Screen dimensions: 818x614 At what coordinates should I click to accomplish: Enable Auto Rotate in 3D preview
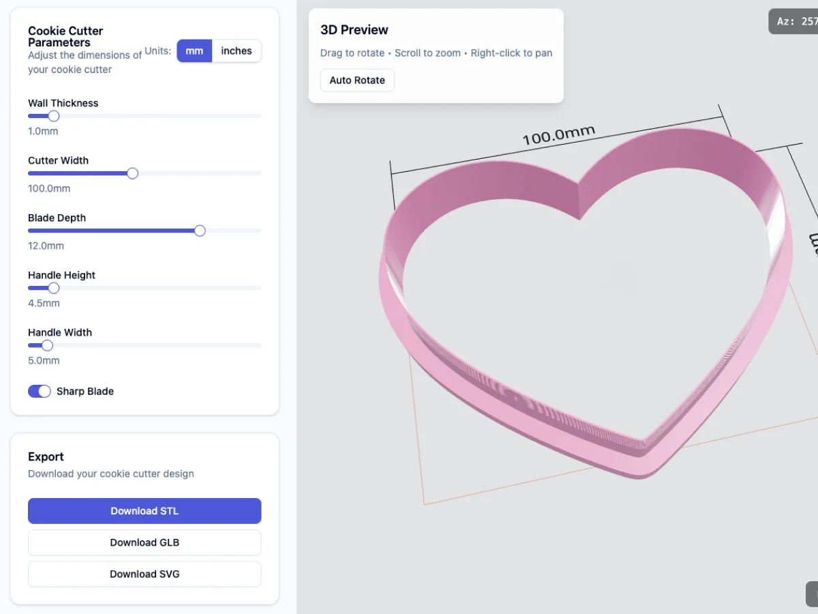pos(357,80)
